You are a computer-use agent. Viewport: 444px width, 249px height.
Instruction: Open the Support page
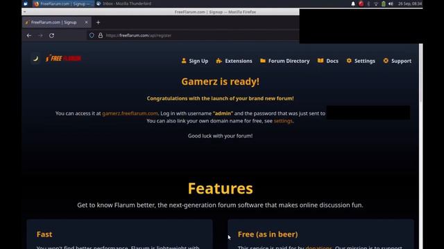pos(398,61)
